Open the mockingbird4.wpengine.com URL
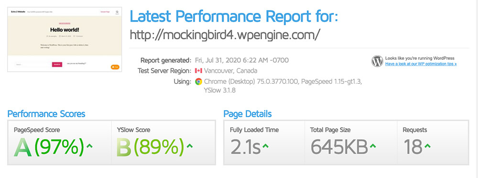Image resolution: width=478 pixels, height=178 pixels. 225,34
